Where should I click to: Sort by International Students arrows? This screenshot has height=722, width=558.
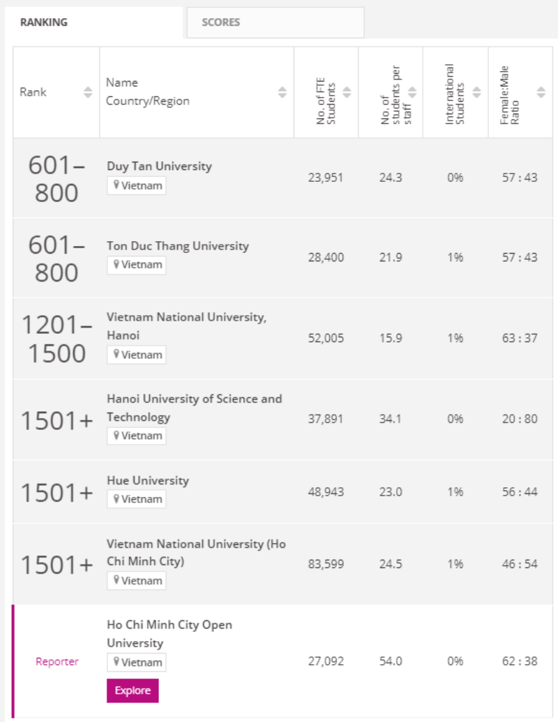(x=476, y=92)
